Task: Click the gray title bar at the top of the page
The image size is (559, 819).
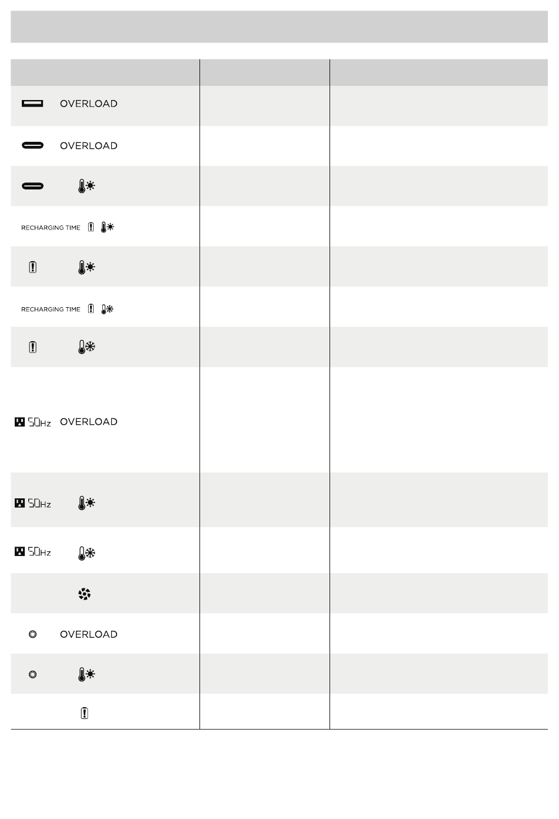Action: (x=279, y=26)
